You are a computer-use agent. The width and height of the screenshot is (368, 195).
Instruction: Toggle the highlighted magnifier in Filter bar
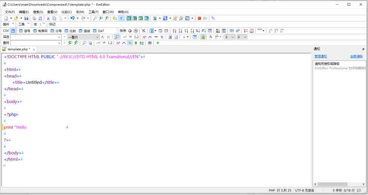(x=117, y=37)
